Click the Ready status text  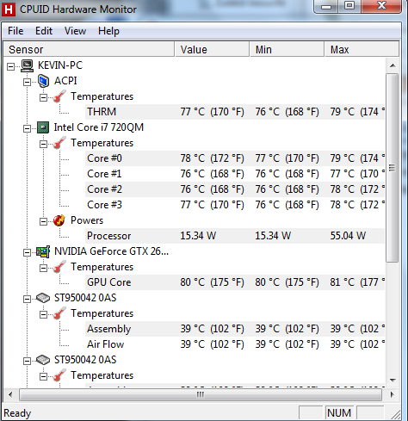tap(17, 413)
